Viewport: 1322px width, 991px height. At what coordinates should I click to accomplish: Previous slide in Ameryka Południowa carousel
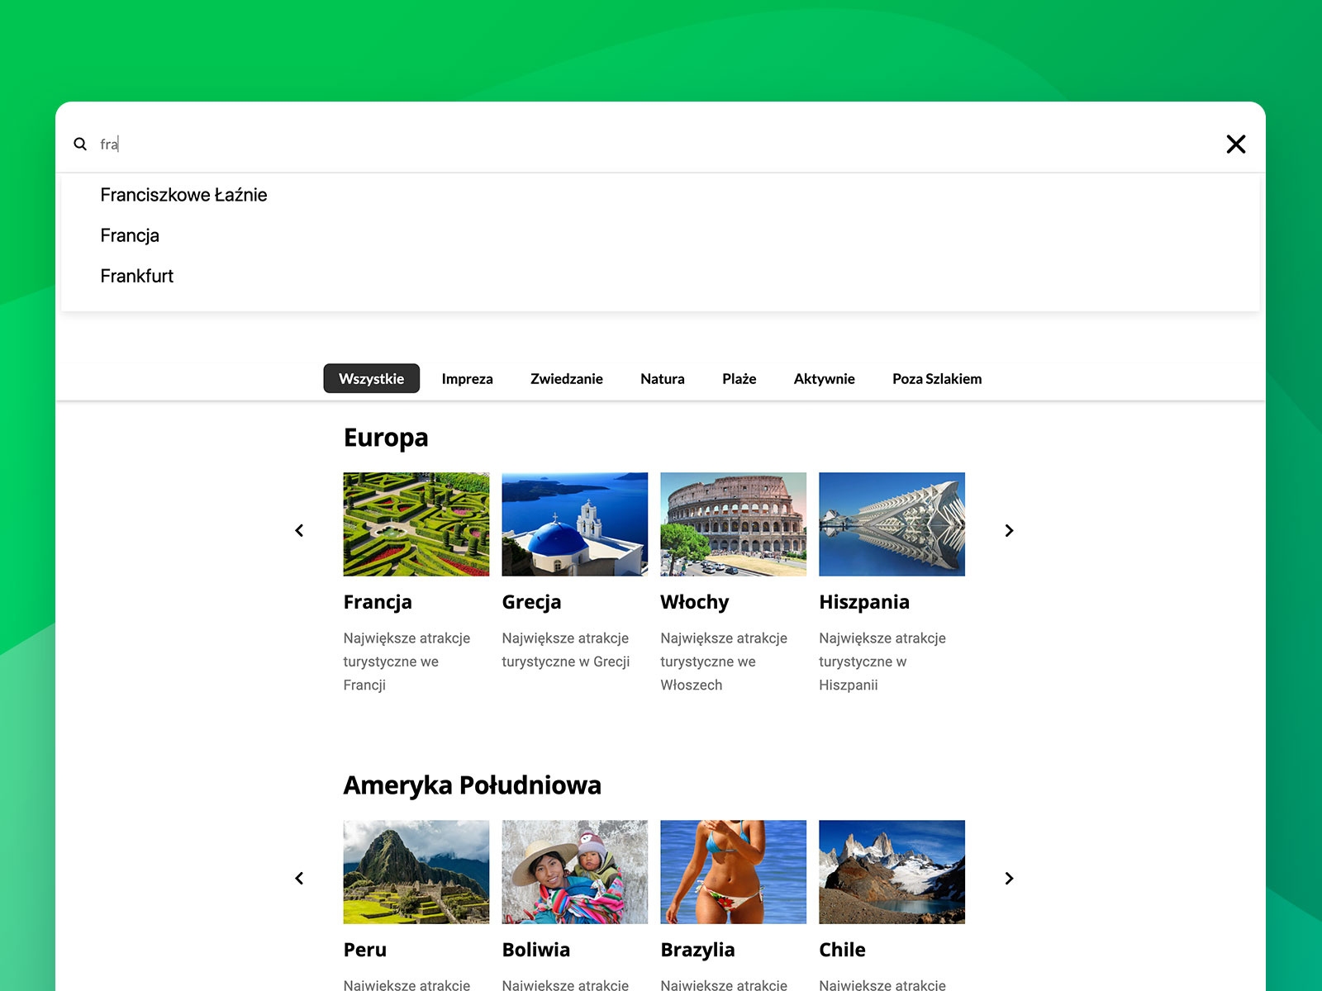pos(299,878)
